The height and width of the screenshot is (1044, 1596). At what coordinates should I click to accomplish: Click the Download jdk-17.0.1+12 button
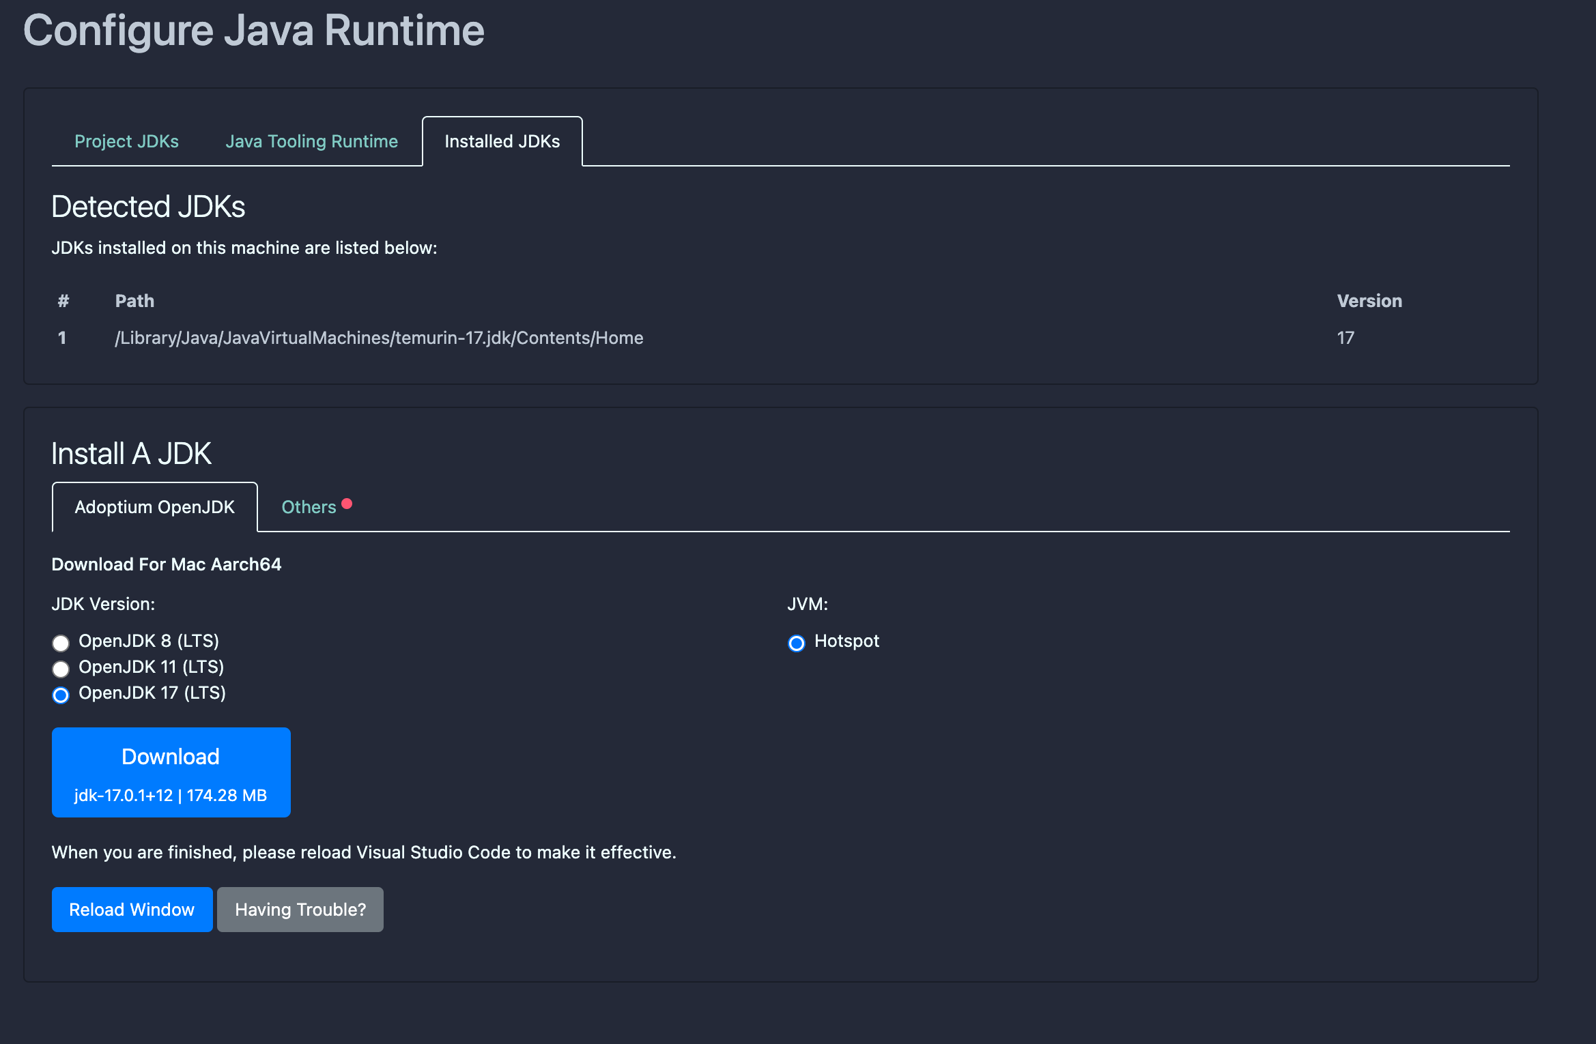click(171, 772)
